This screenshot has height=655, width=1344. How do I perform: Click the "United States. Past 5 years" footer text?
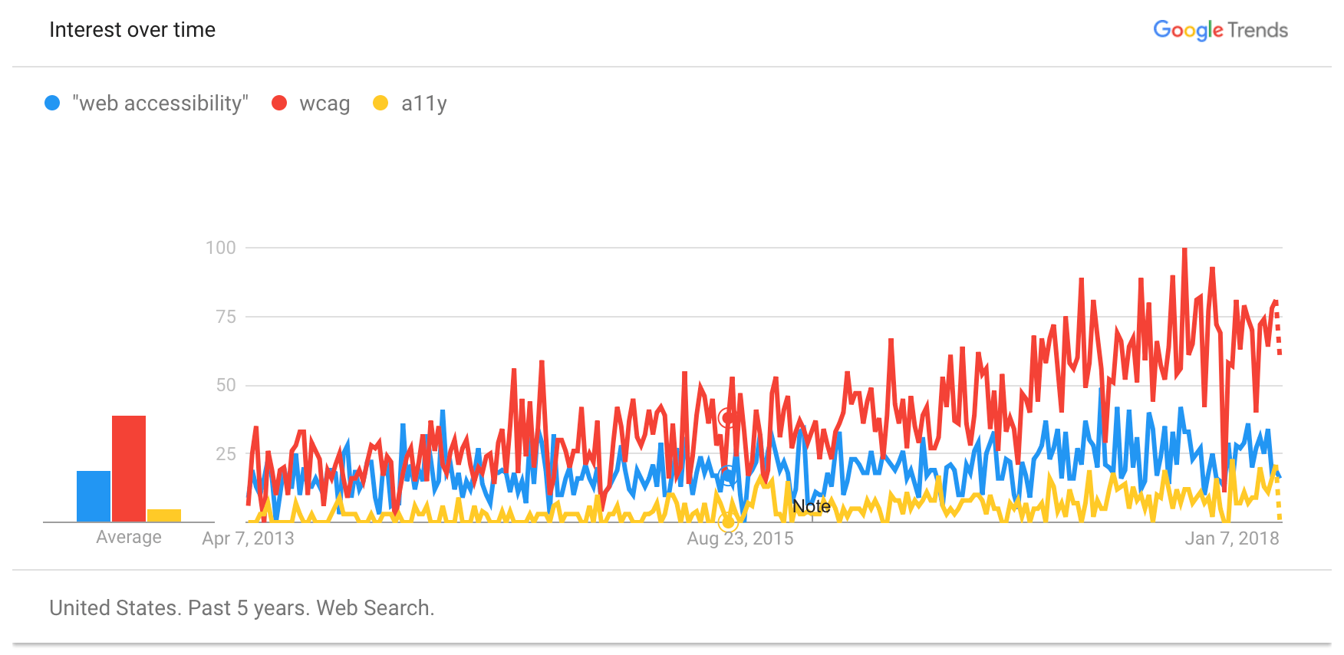(242, 607)
